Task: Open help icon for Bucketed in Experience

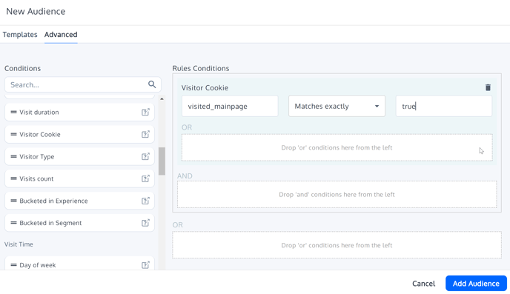Action: point(145,201)
